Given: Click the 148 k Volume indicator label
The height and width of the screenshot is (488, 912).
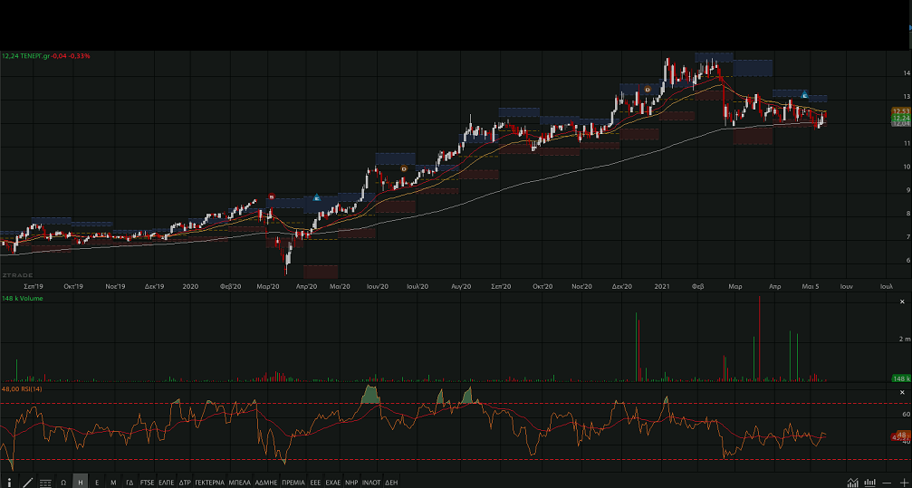Looking at the screenshot, I should click(x=20, y=298).
